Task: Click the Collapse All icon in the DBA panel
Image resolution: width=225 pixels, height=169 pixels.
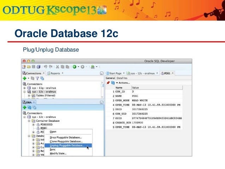Action: pos(34,107)
